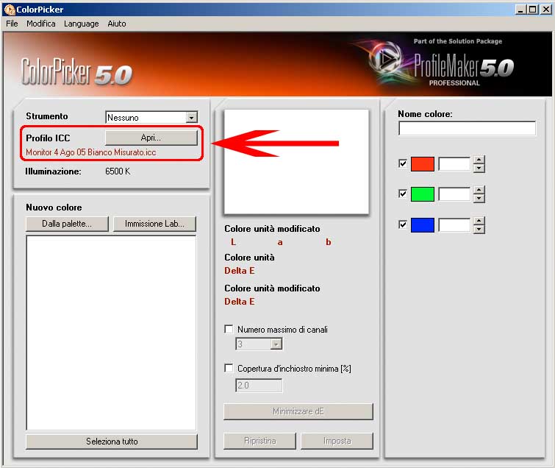Open the Modifica menu

pos(40,24)
